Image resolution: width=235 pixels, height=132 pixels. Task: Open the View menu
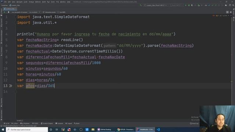(14, 2)
